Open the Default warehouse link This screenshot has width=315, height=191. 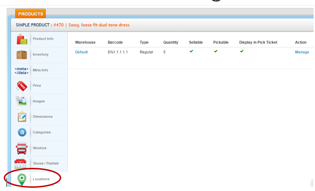point(82,52)
